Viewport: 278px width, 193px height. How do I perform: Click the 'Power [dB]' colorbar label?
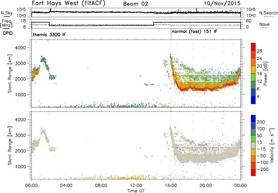click(265, 74)
